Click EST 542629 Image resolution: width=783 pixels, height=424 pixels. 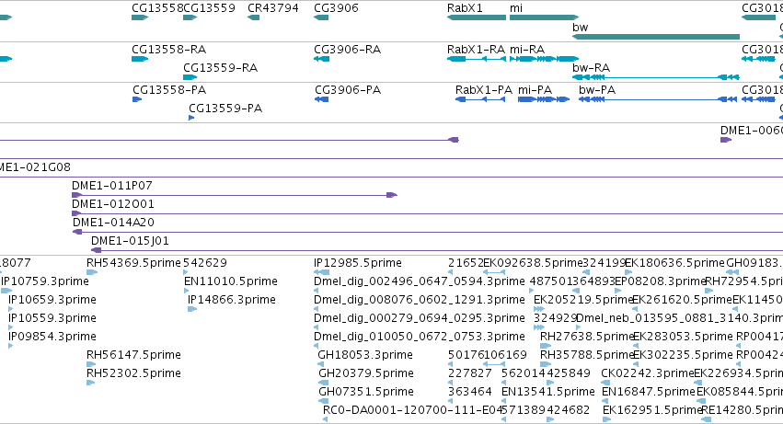coord(185,272)
